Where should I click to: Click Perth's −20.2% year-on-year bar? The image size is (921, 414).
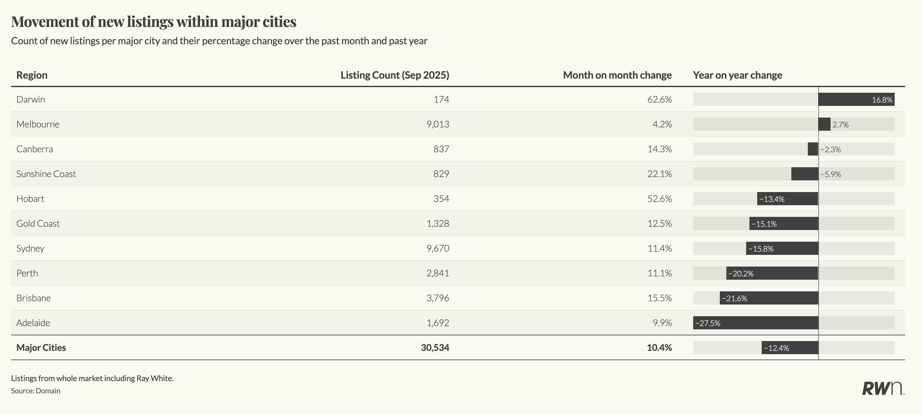pos(772,273)
